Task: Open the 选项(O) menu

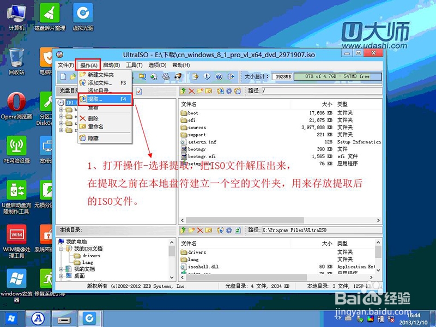Action: tap(157, 65)
